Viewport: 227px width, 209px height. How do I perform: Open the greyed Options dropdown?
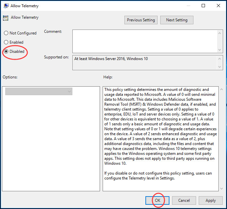(39, 91)
